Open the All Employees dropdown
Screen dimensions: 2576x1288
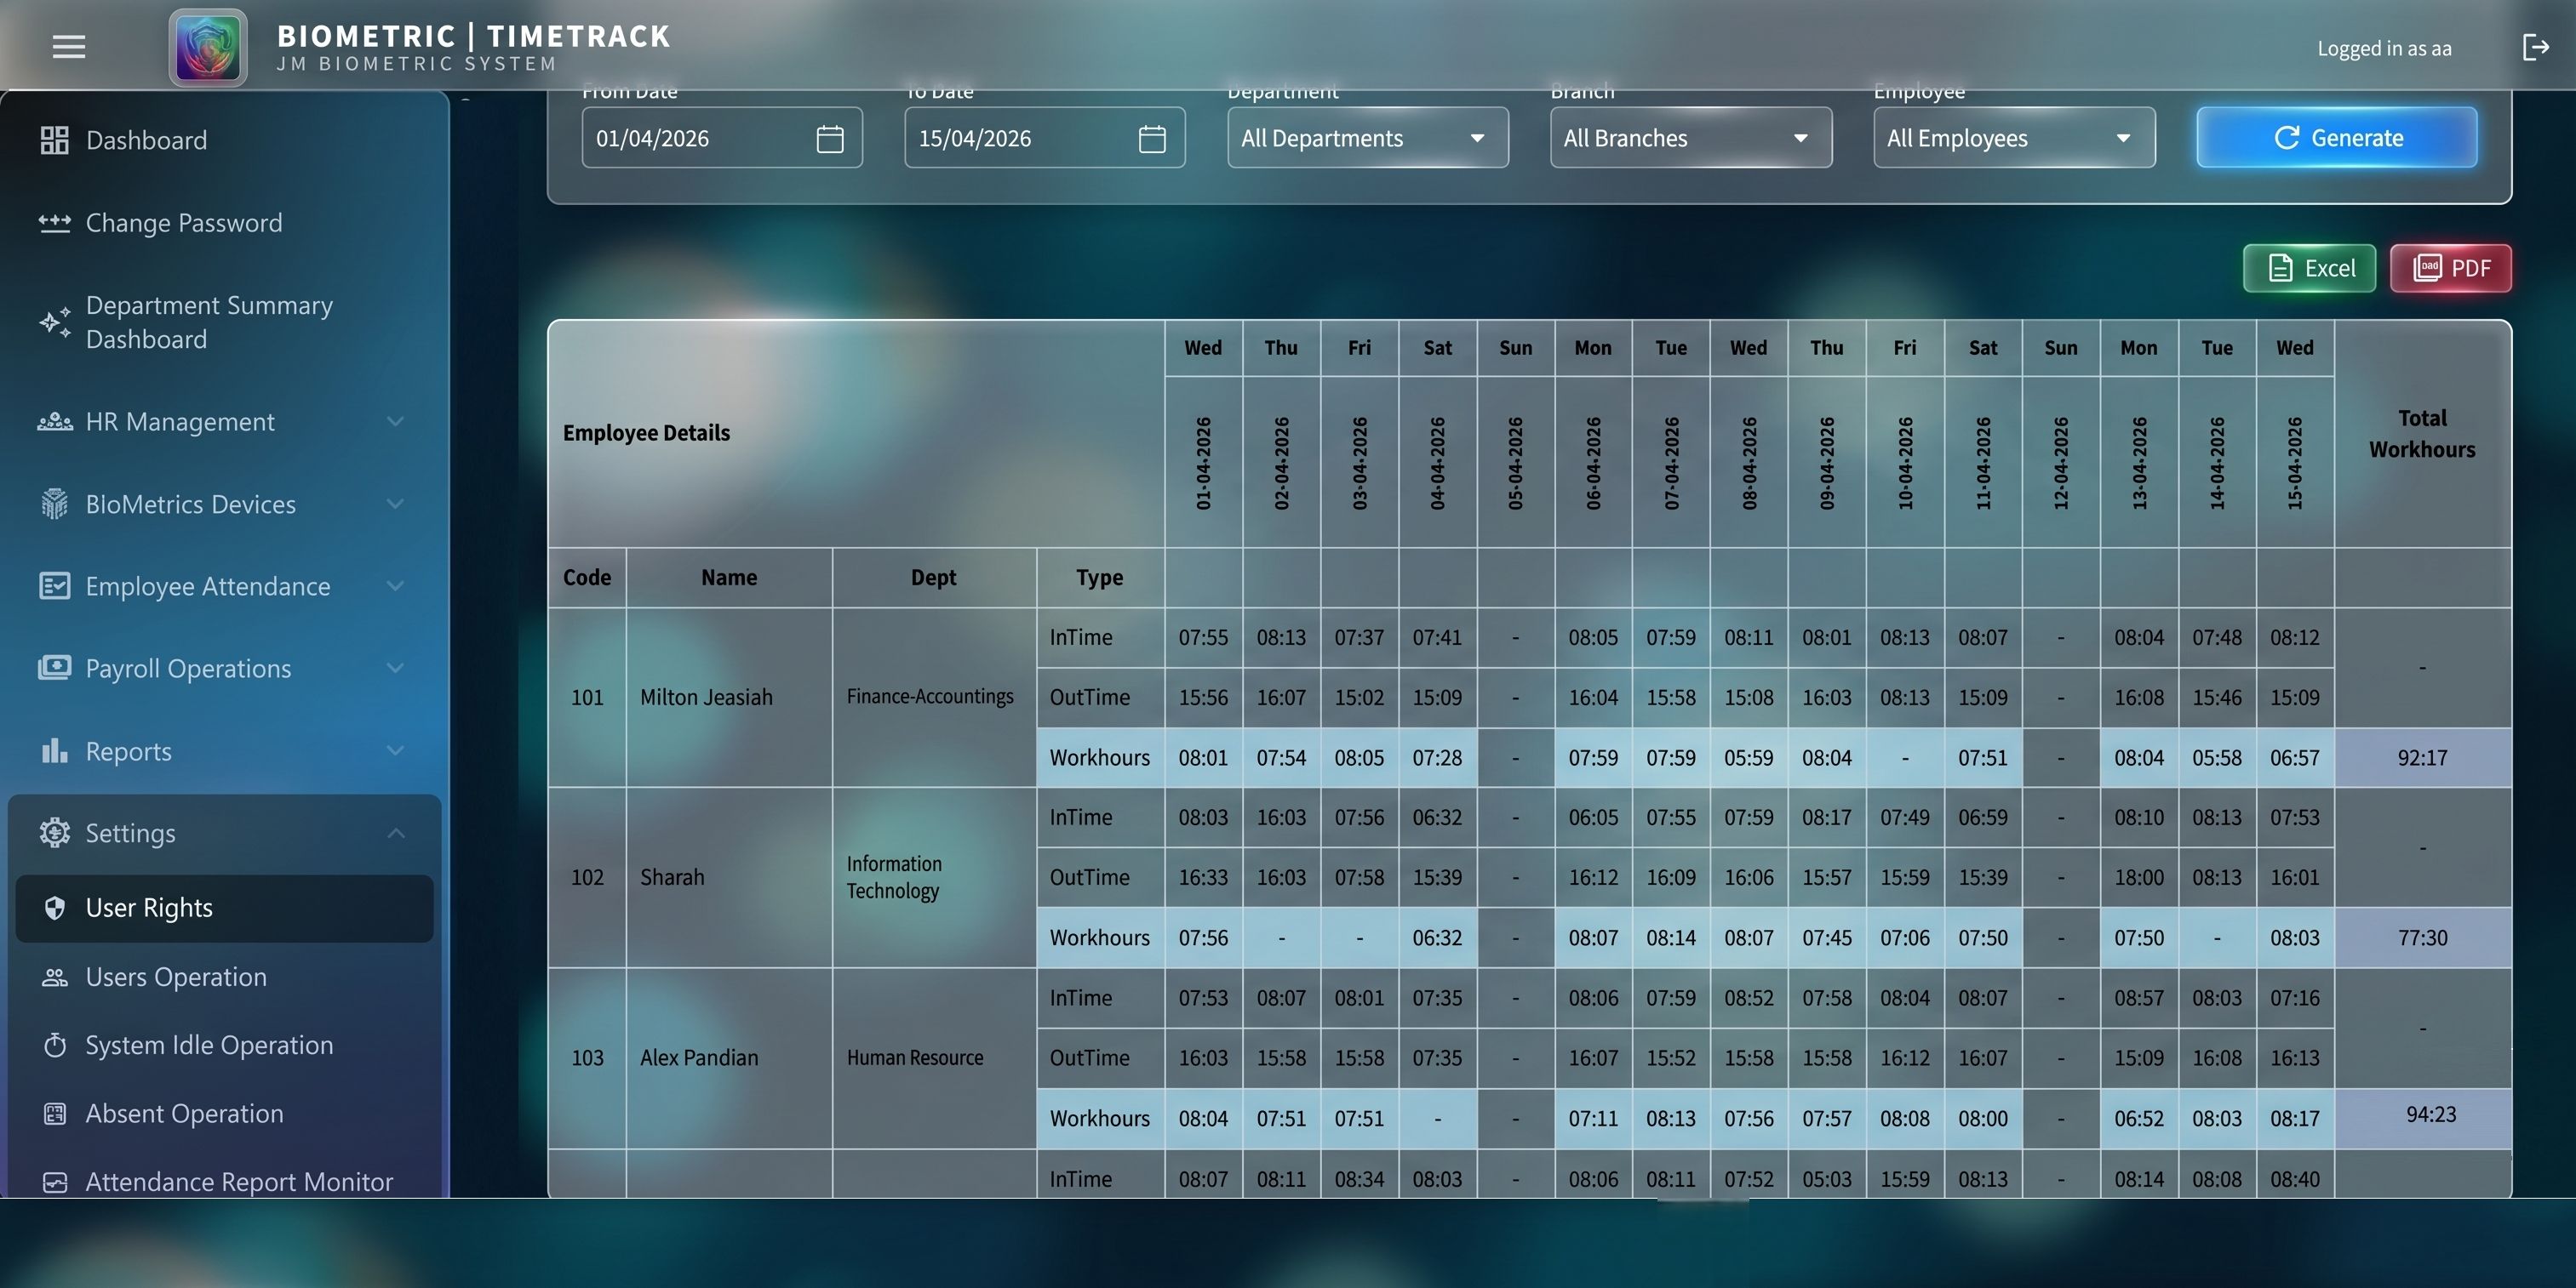pos(2014,138)
